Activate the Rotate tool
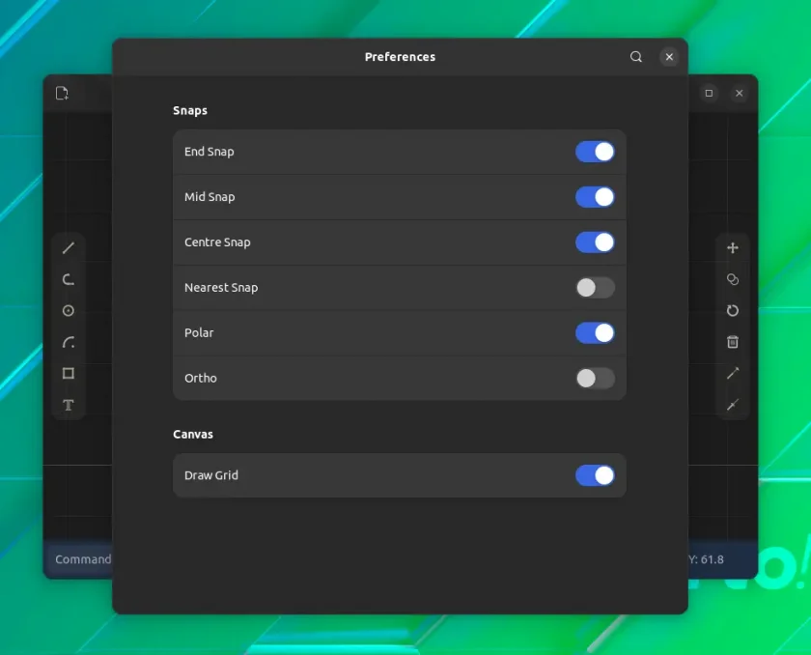This screenshot has height=655, width=811. (733, 310)
